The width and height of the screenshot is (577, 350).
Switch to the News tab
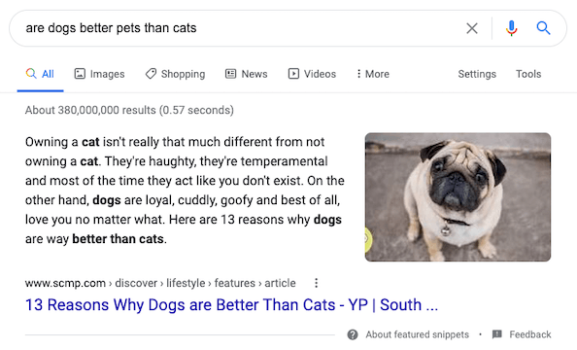246,74
